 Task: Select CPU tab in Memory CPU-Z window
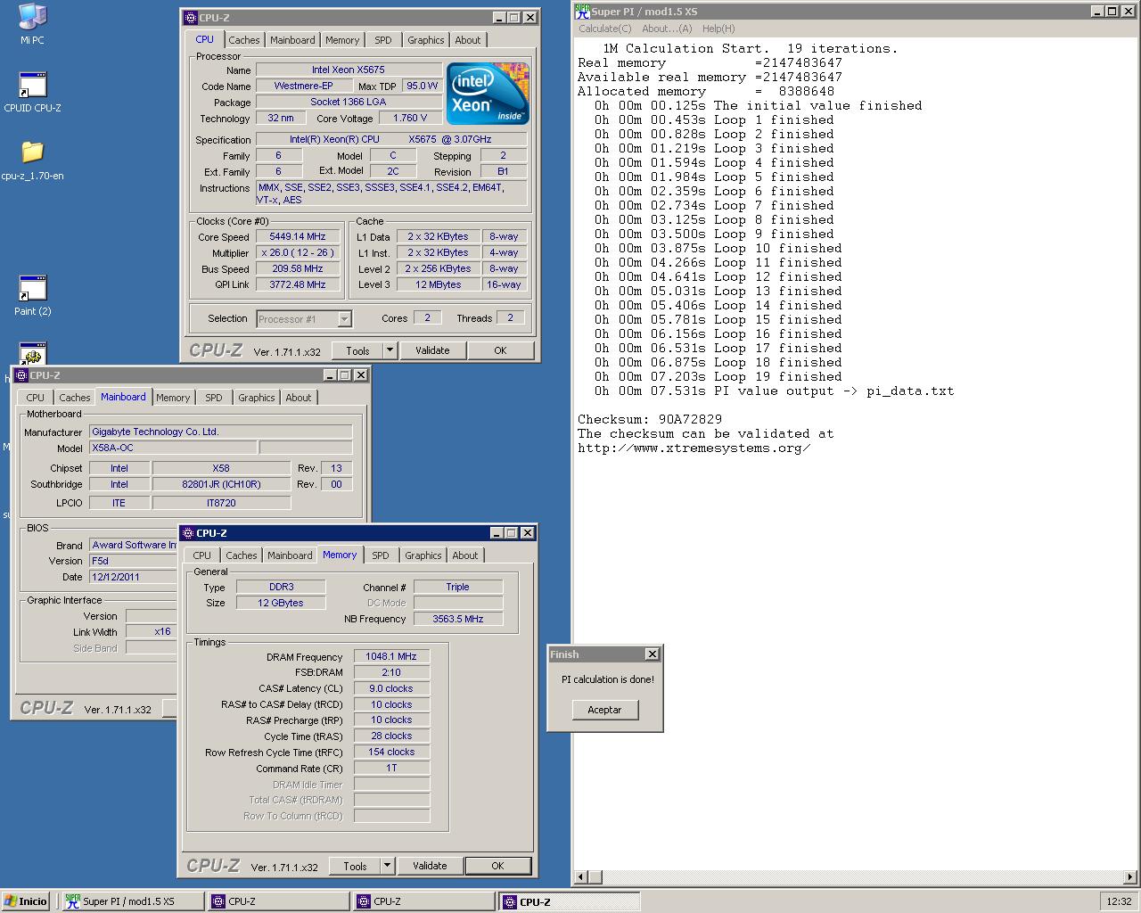(202, 555)
